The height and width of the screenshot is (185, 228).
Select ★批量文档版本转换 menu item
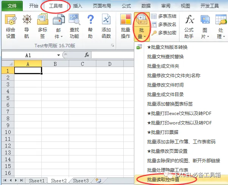tap(181, 47)
